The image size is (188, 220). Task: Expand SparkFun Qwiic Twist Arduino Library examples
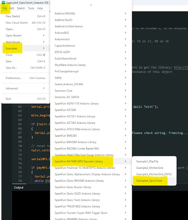click(91, 200)
